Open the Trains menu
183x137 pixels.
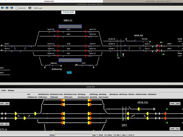click(4, 90)
